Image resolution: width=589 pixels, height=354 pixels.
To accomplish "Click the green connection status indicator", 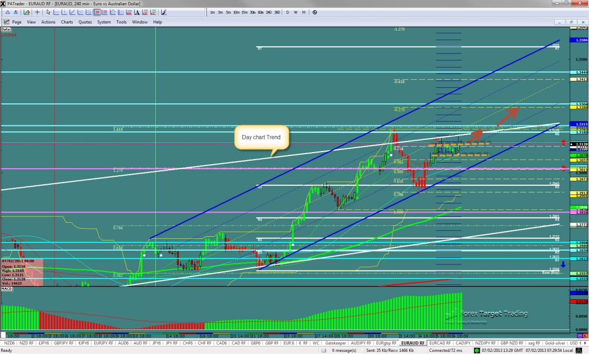I will (477, 350).
